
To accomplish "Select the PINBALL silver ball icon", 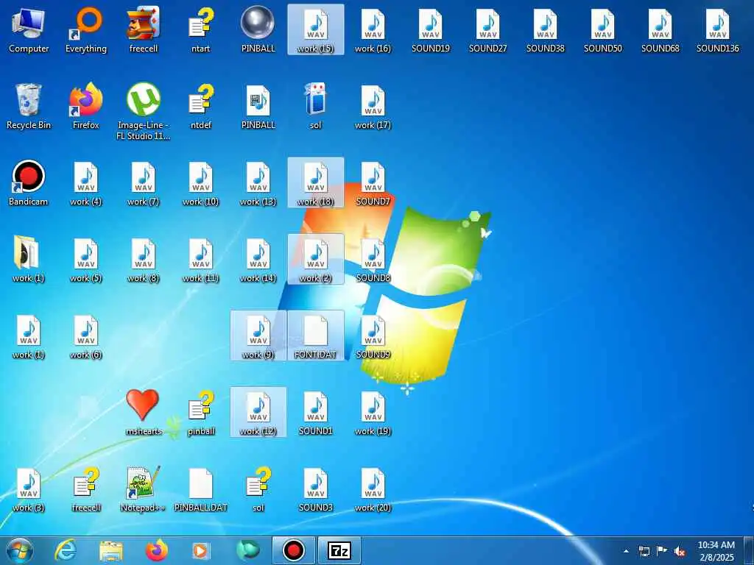I will [258, 29].
